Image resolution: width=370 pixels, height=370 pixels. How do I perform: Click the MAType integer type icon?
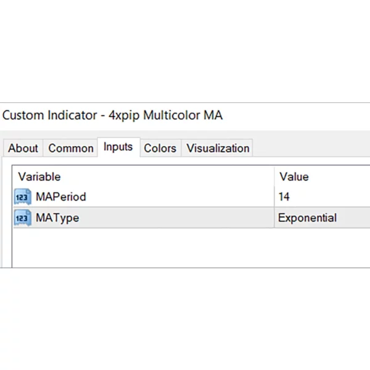coord(22,218)
